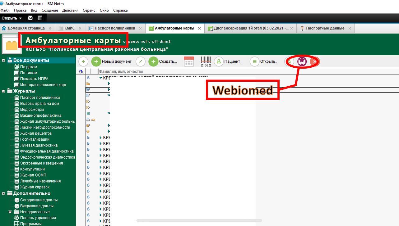This screenshot has width=399, height=226.
Task: Switch to Паспортные данные tab
Action: tap(325, 28)
